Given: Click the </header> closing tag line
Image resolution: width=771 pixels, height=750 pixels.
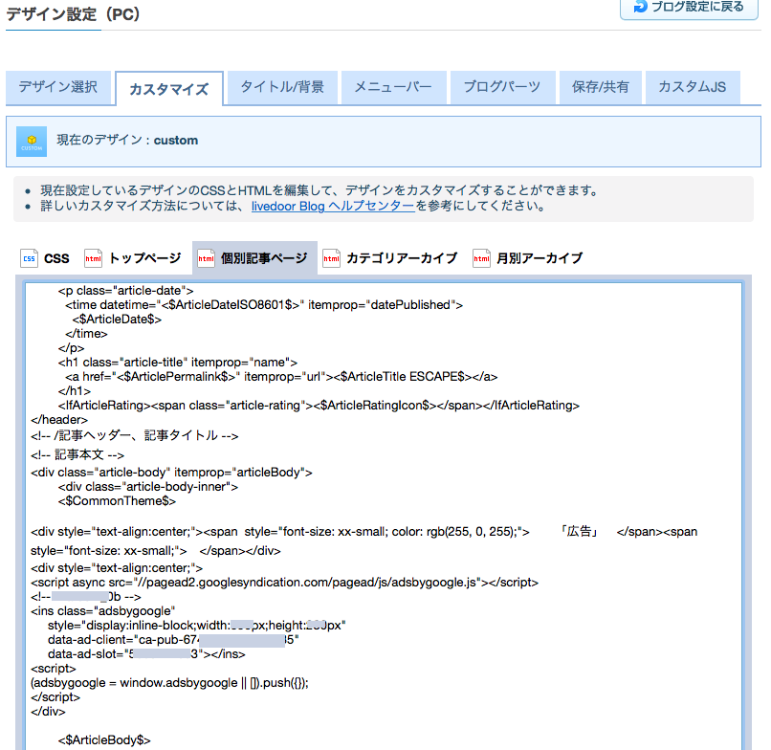Looking at the screenshot, I should (x=59, y=420).
